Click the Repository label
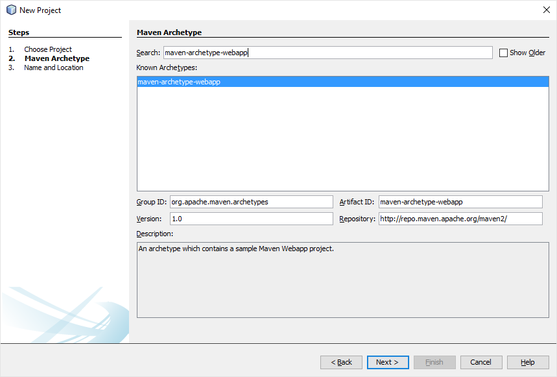The image size is (557, 377). 357,219
